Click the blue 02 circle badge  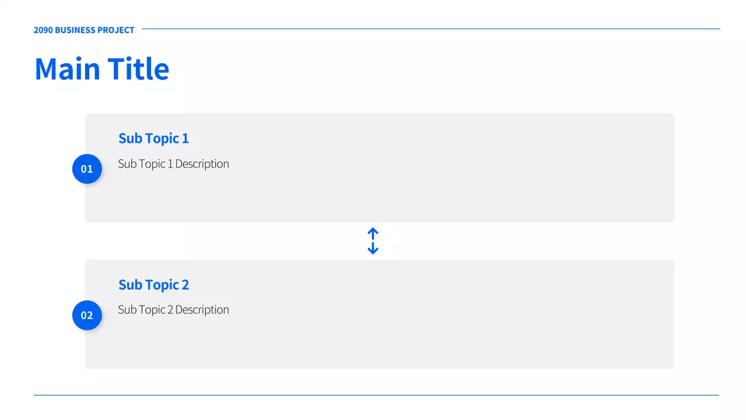pos(87,316)
